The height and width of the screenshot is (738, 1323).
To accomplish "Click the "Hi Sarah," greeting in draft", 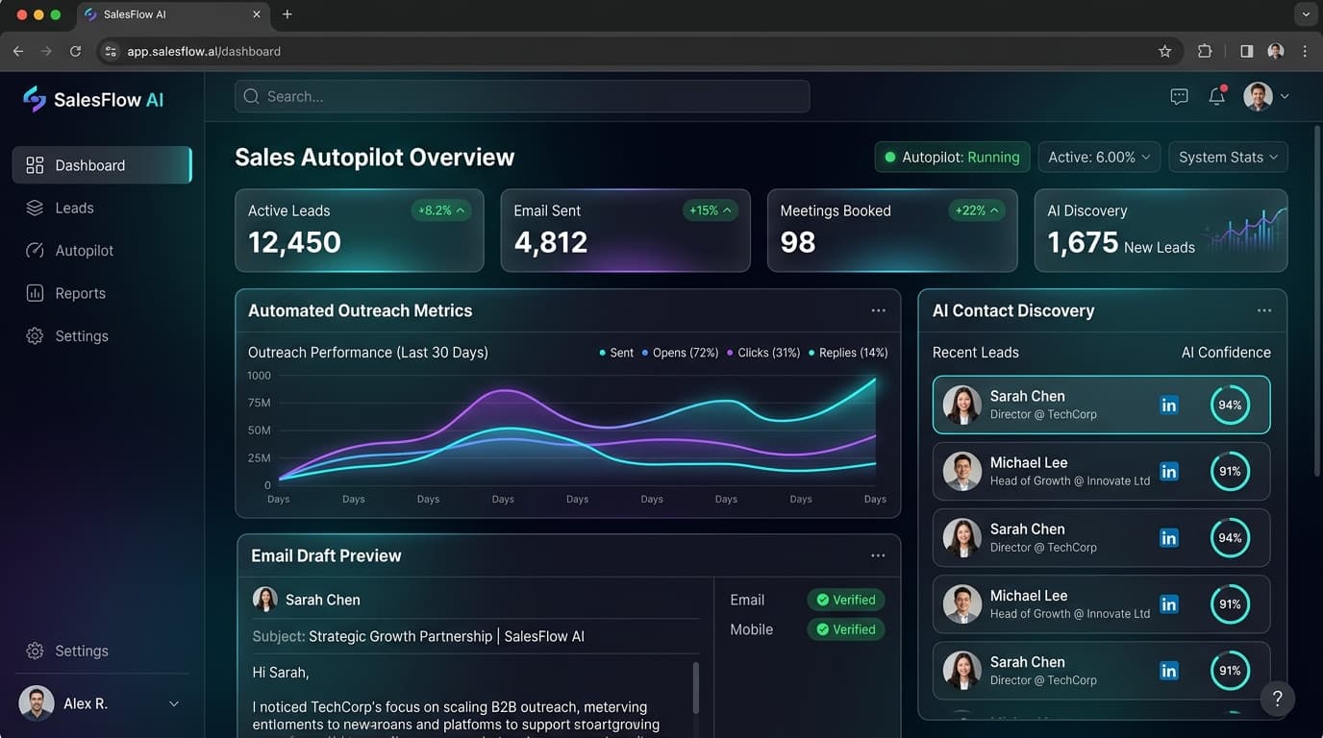I will click(x=281, y=673).
